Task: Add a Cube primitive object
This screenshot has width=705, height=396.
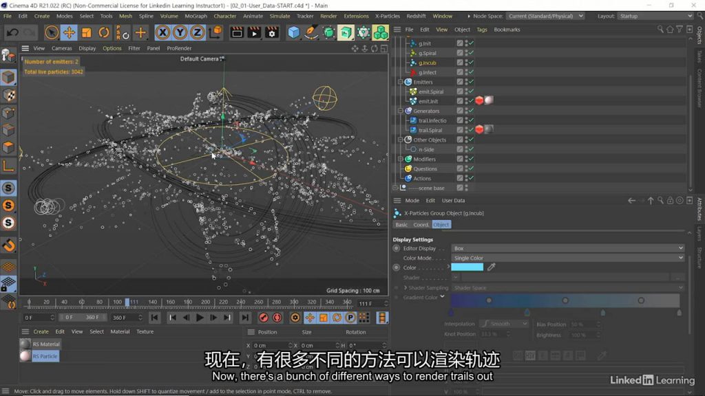Action: pos(293,32)
